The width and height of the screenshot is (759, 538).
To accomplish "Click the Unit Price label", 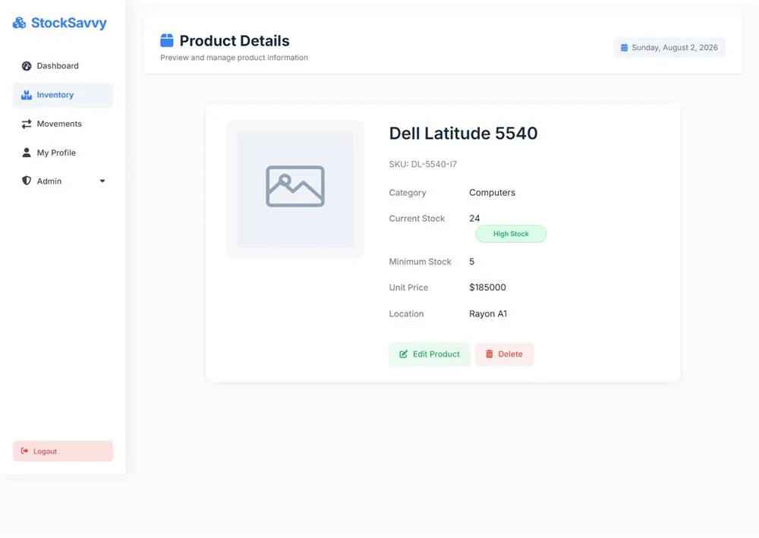I will coord(408,288).
